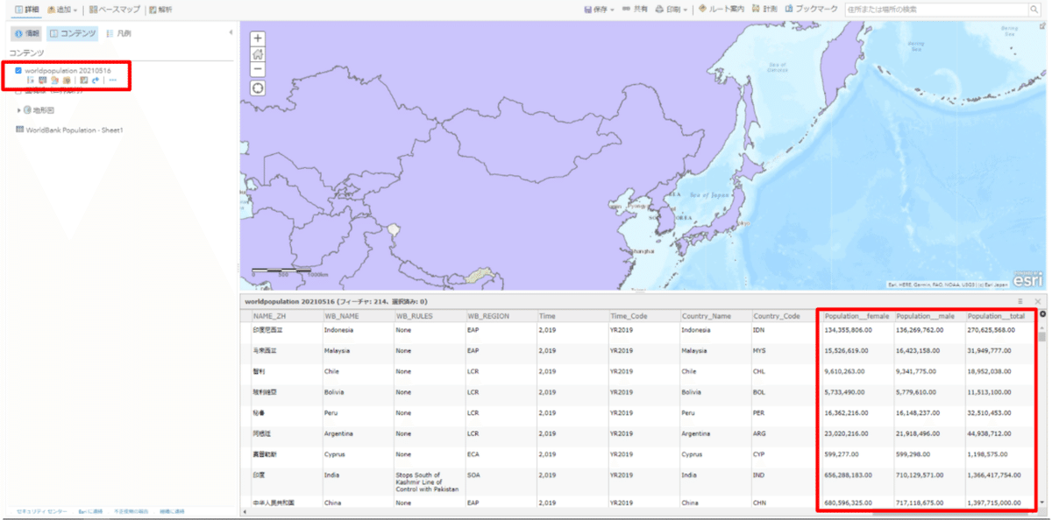Open attribute table options menu icon
Image resolution: width=1052 pixels, height=520 pixels.
click(1020, 301)
